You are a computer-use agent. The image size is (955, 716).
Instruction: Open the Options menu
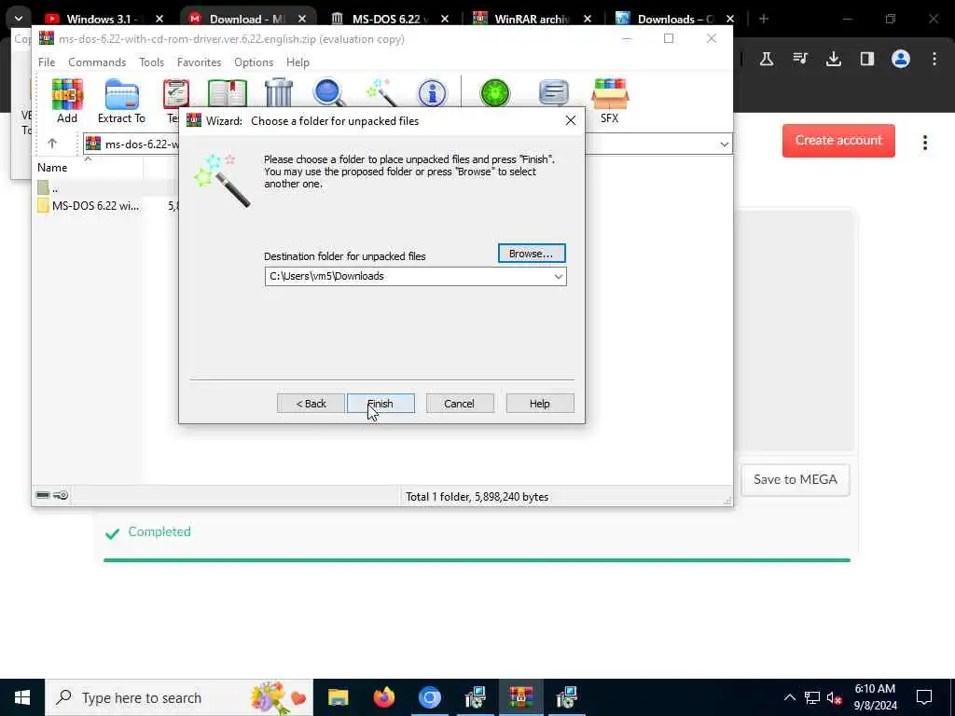pyautogui.click(x=254, y=62)
